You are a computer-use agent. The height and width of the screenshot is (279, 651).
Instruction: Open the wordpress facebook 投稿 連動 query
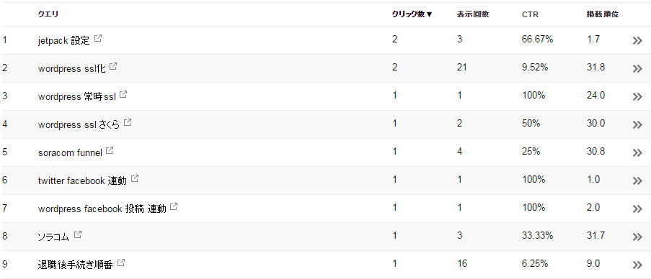pos(102,209)
